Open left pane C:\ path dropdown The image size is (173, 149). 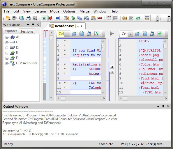click(67, 34)
